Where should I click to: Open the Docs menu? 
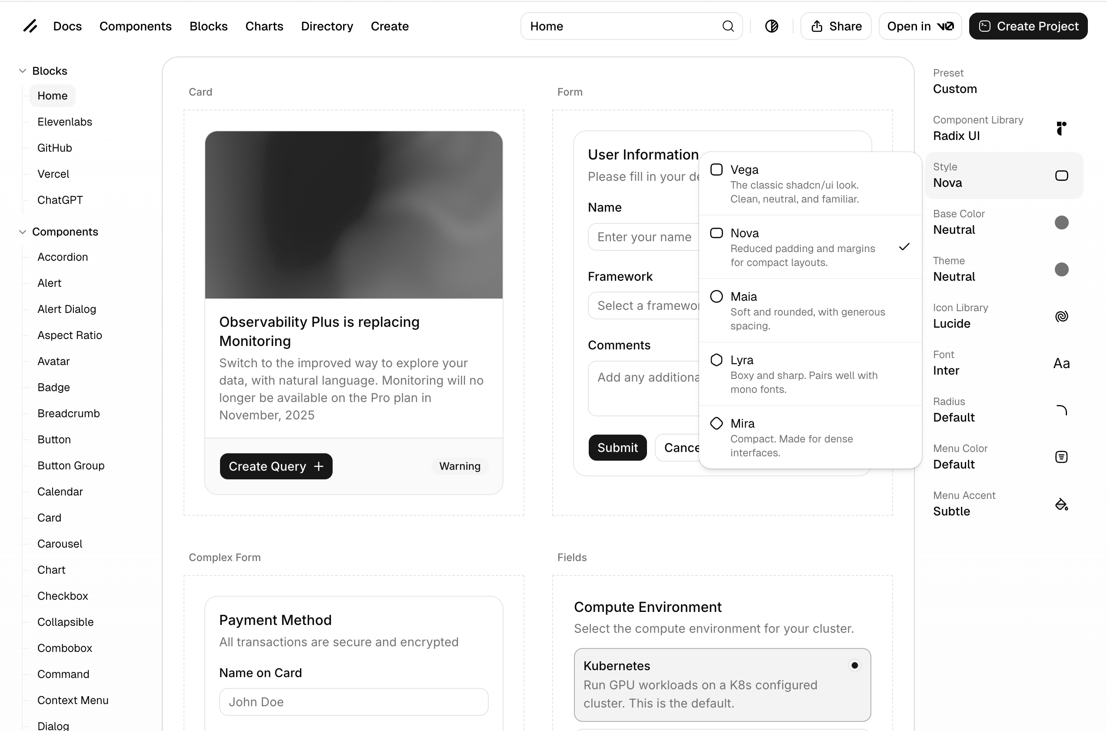(67, 26)
